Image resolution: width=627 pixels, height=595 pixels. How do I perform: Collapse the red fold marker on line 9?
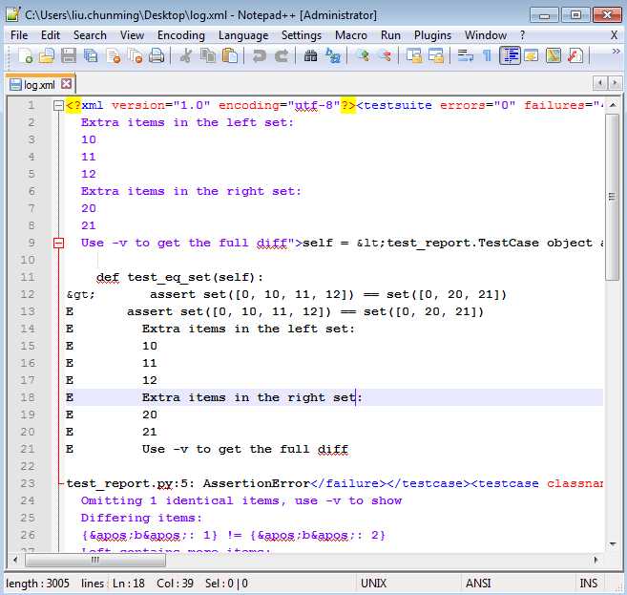[x=59, y=243]
